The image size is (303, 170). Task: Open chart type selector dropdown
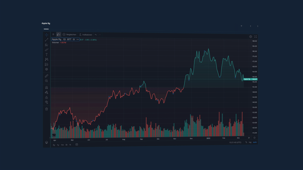[x=59, y=35]
